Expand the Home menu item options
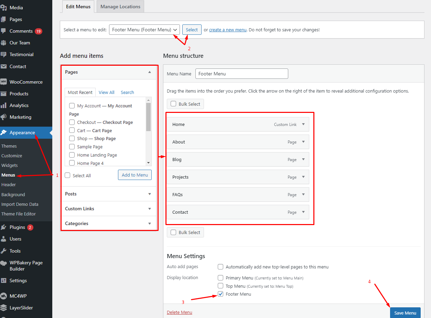431x318 pixels. tap(303, 124)
